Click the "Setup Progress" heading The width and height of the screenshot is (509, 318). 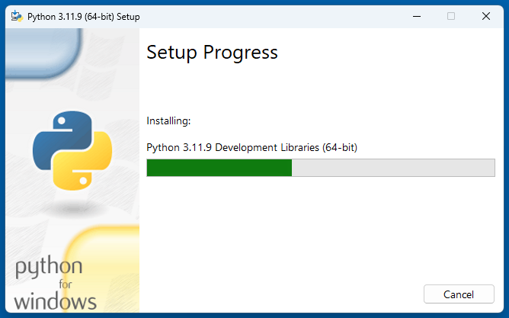pos(212,53)
